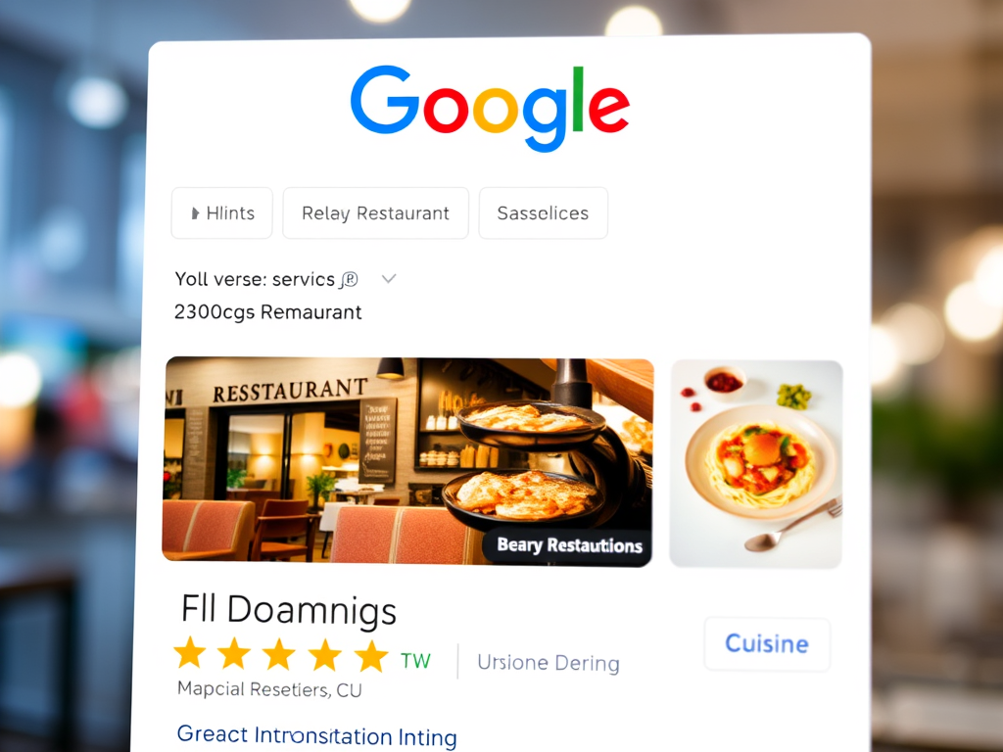
Task: Click the Google logo
Action: coord(490,108)
